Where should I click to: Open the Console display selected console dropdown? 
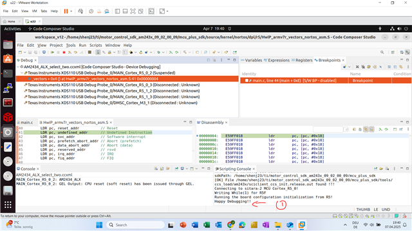187,169
